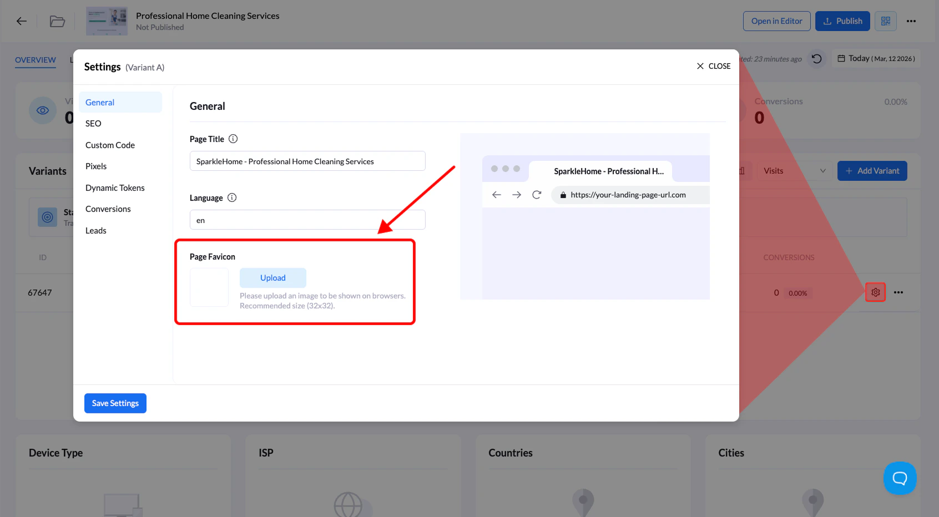Click browser preview back arrow

coord(497,195)
